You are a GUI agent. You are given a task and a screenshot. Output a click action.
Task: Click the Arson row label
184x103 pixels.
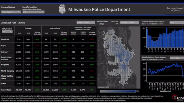point(4,84)
